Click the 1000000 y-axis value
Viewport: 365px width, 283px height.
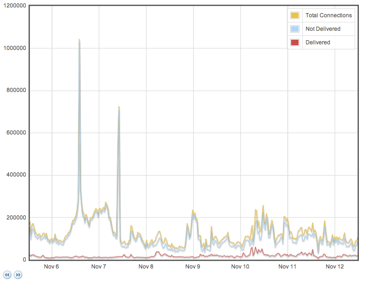(x=15, y=48)
